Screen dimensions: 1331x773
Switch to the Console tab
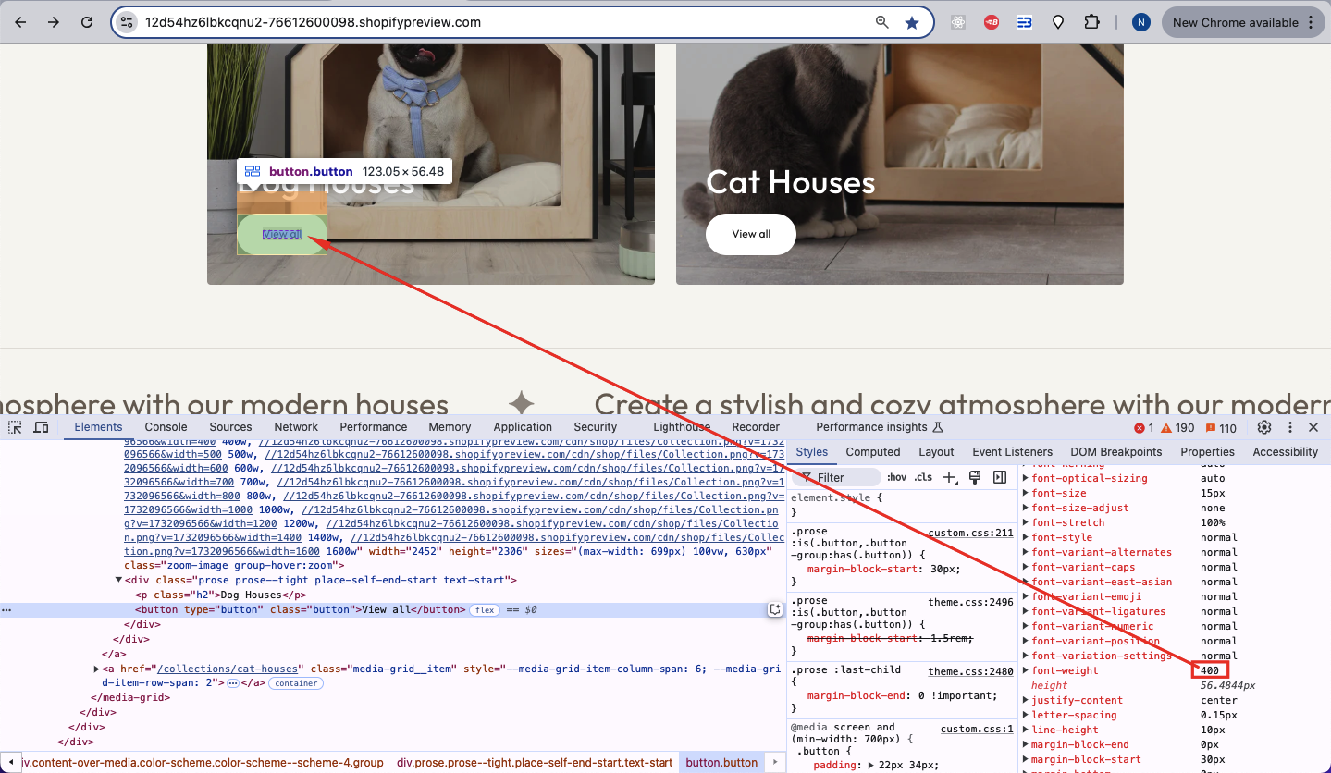pyautogui.click(x=166, y=427)
